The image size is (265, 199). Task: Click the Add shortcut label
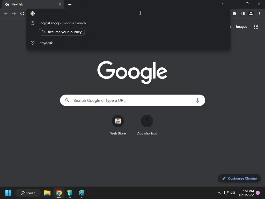pos(147,133)
